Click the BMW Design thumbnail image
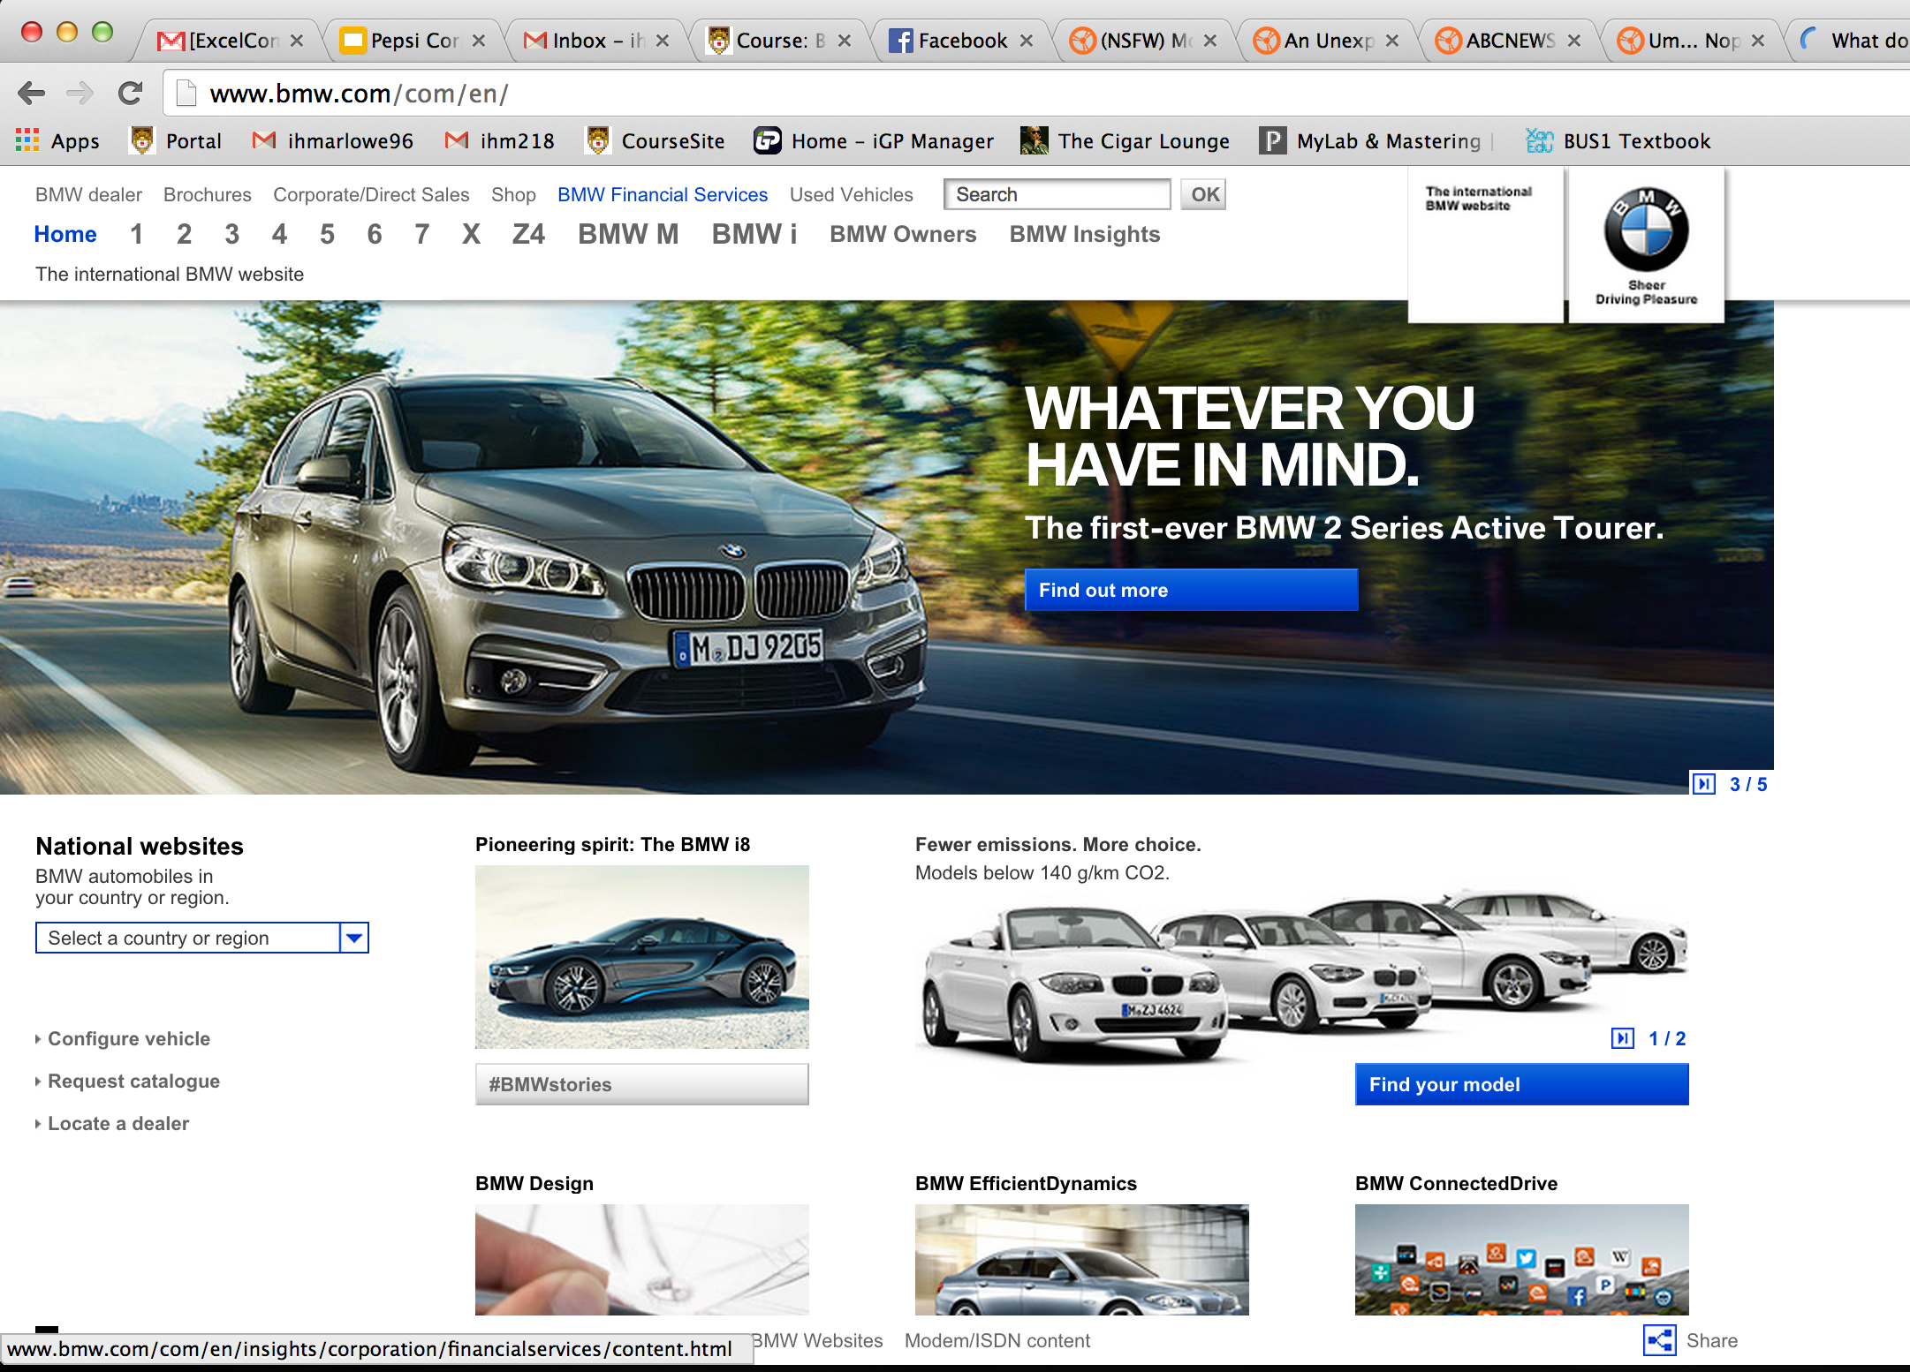1910x1372 pixels. 641,1260
